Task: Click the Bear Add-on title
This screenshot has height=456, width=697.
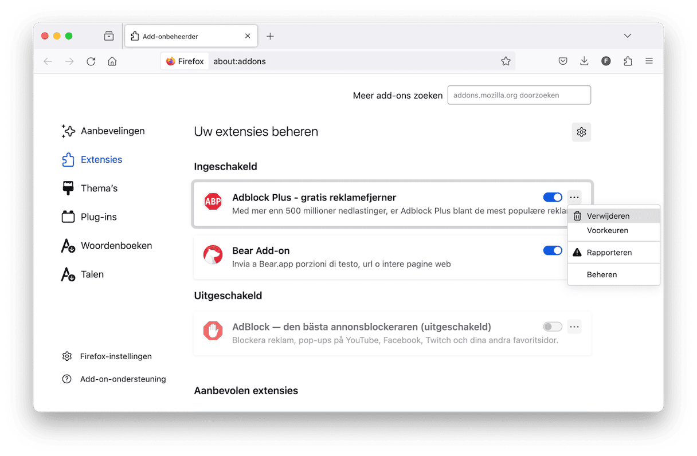Action: (x=261, y=250)
